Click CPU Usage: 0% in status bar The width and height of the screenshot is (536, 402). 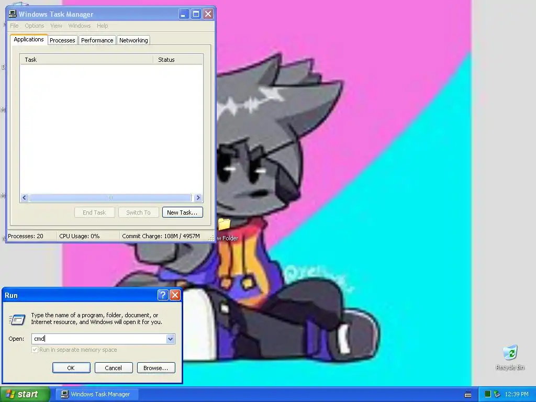80,236
